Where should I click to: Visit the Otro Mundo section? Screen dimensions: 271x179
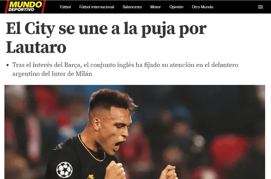click(203, 7)
